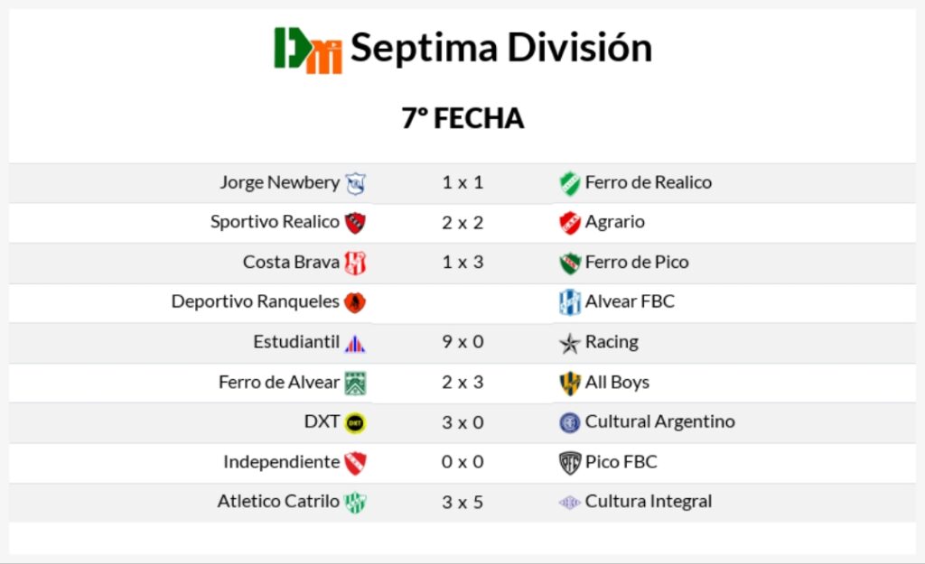Viewport: 925px width, 564px height.
Task: Open the Alvear FBC blue striped badge
Action: [x=570, y=302]
